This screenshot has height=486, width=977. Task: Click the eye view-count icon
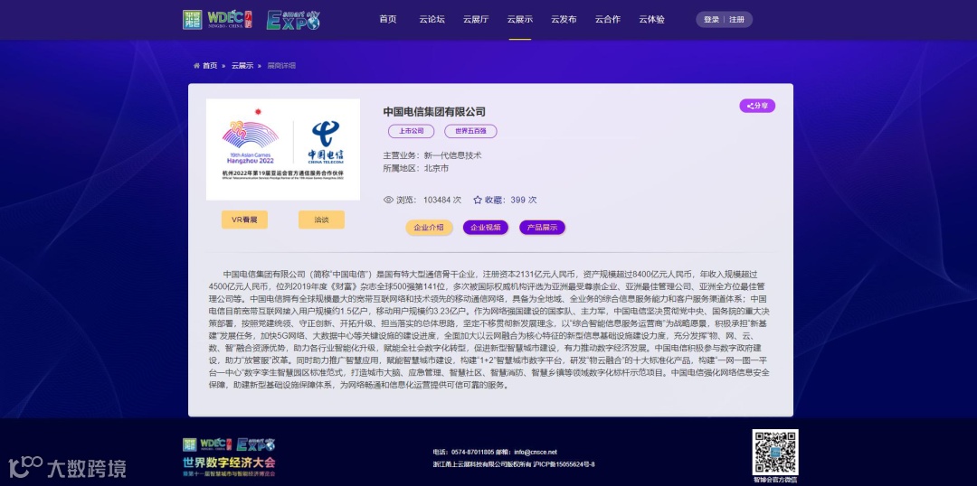click(x=388, y=200)
